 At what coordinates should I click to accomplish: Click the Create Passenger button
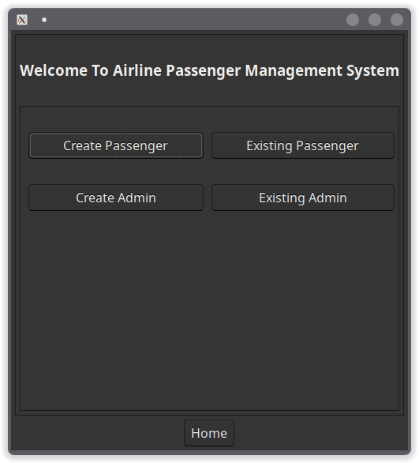pos(115,145)
